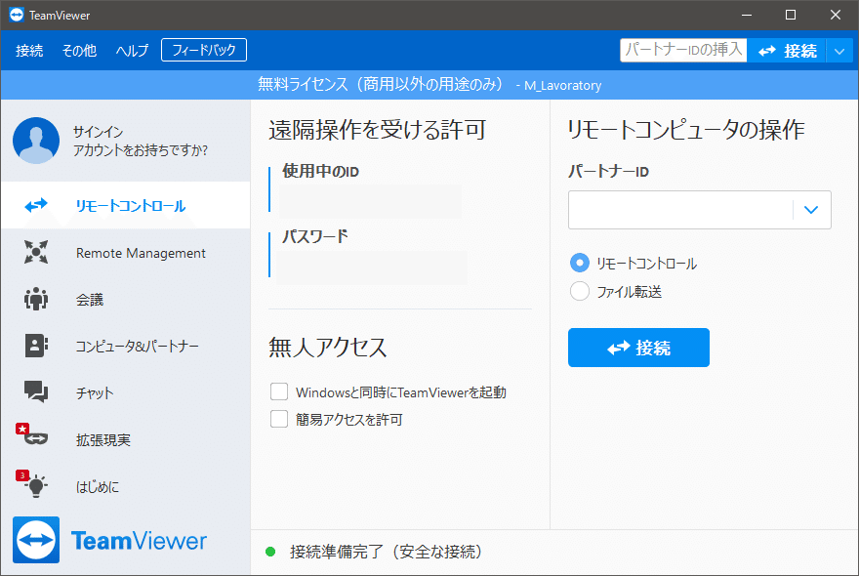Viewport: 859px width, 576px height.
Task: Open the はじめに tab
Action: (x=126, y=486)
